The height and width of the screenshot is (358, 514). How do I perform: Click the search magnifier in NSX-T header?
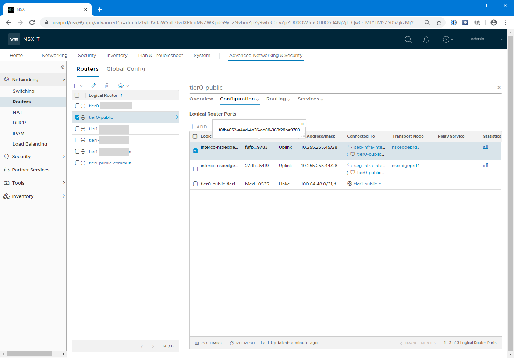pyautogui.click(x=408, y=39)
